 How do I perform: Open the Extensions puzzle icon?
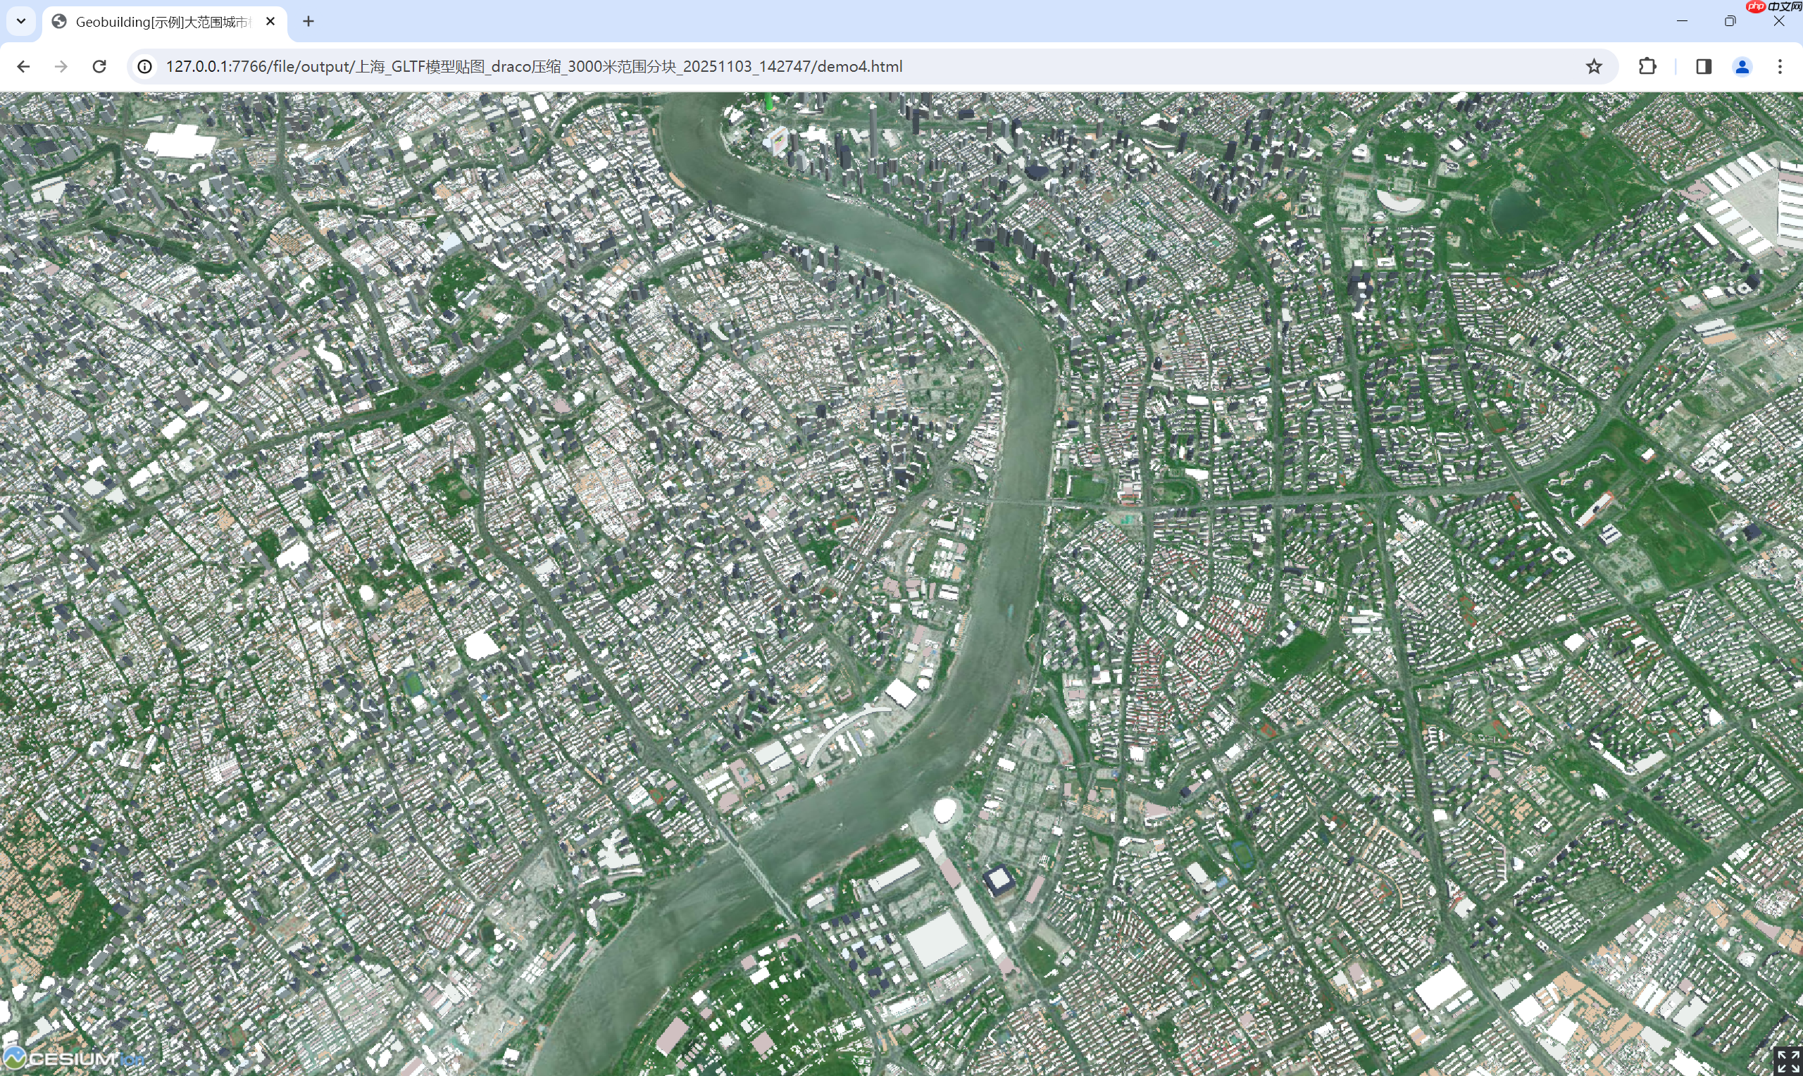click(x=1647, y=67)
